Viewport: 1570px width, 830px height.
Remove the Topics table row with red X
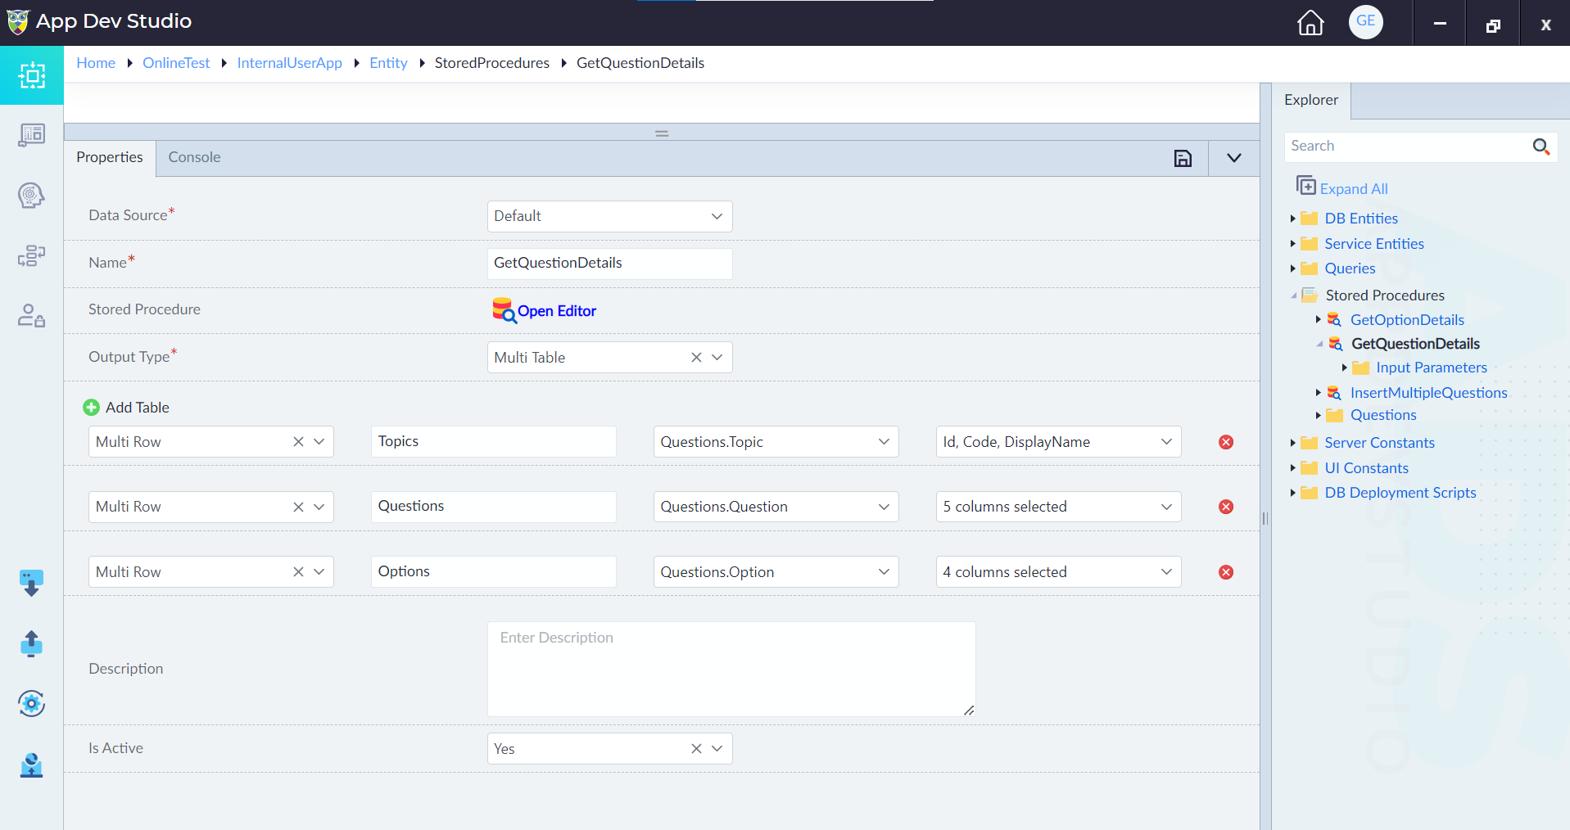click(x=1226, y=442)
